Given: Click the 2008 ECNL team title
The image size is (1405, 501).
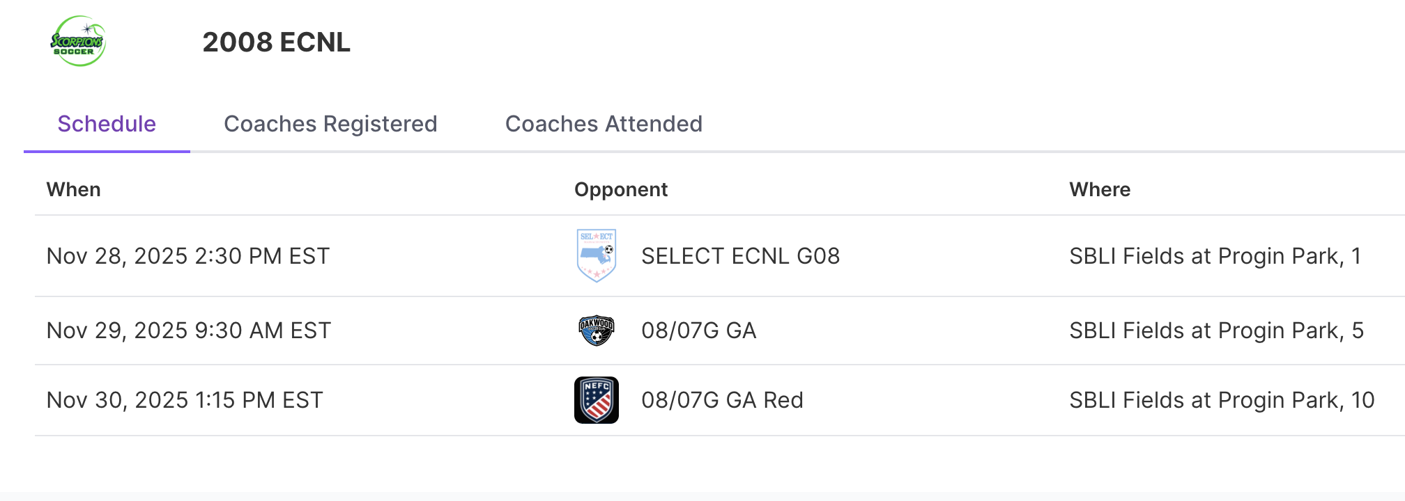Looking at the screenshot, I should tap(276, 42).
